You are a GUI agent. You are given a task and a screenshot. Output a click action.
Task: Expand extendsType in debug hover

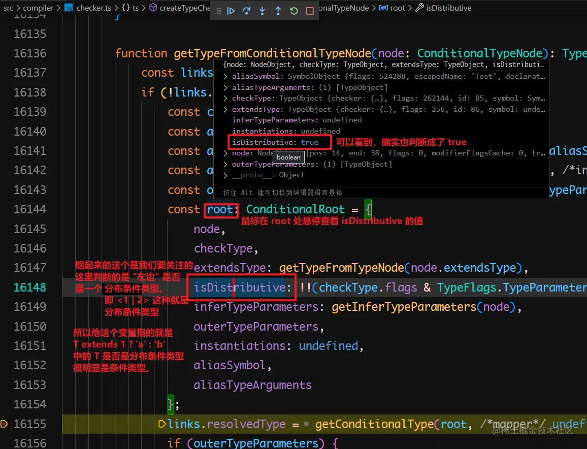(225, 109)
